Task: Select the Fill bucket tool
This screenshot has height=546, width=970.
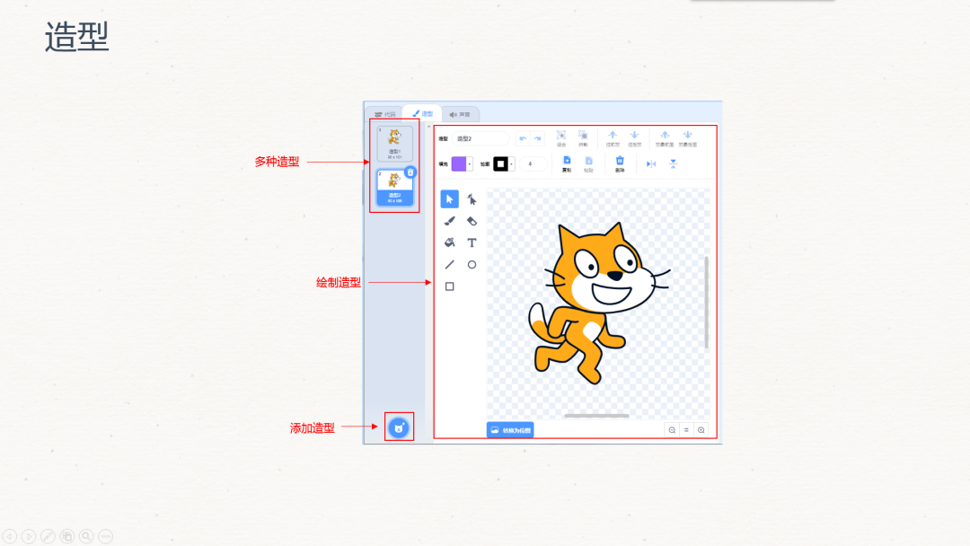Action: [x=450, y=242]
